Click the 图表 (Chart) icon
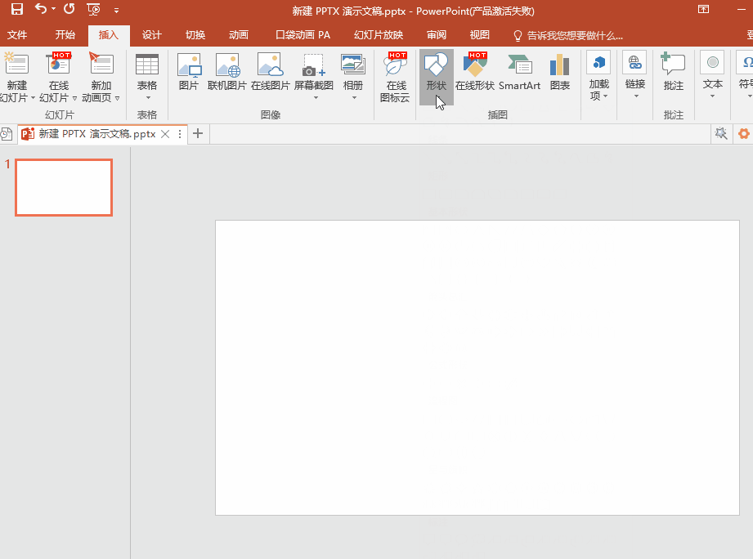753x559 pixels. click(560, 74)
